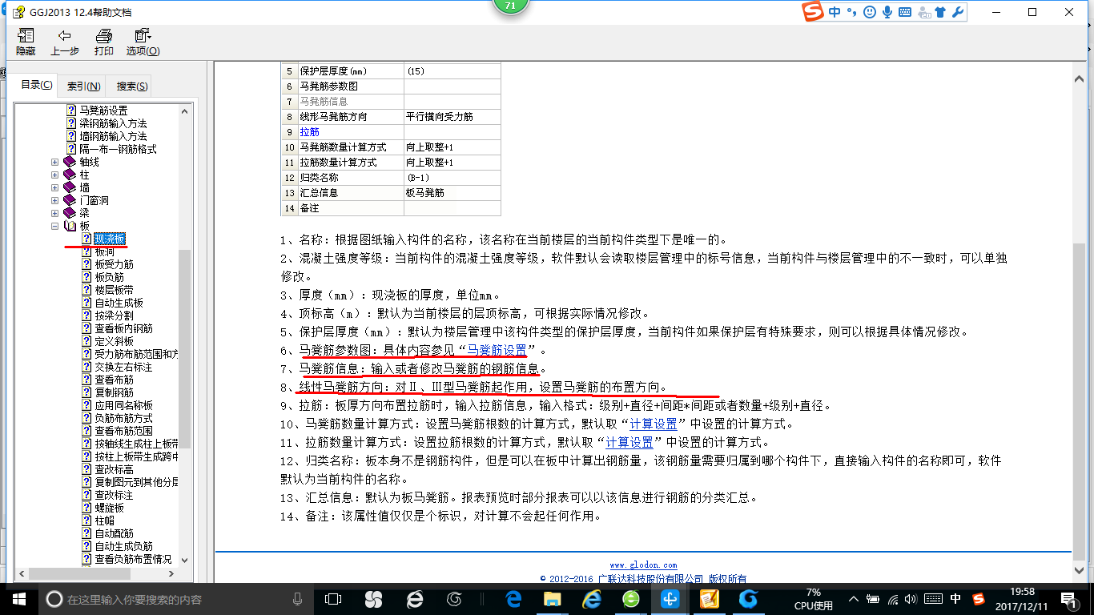This screenshot has width=1094, height=615.
Task: Select the 梁 book icon
Action: tap(70, 213)
